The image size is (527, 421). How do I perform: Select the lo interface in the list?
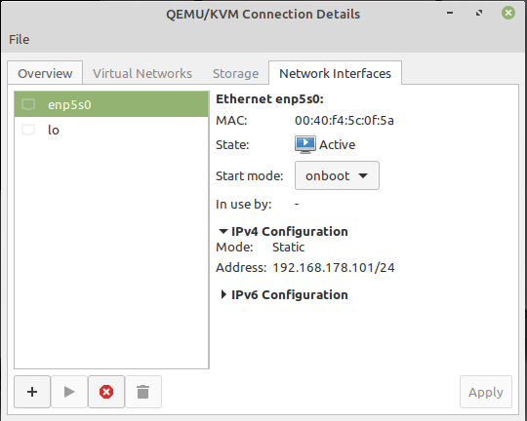pos(111,130)
